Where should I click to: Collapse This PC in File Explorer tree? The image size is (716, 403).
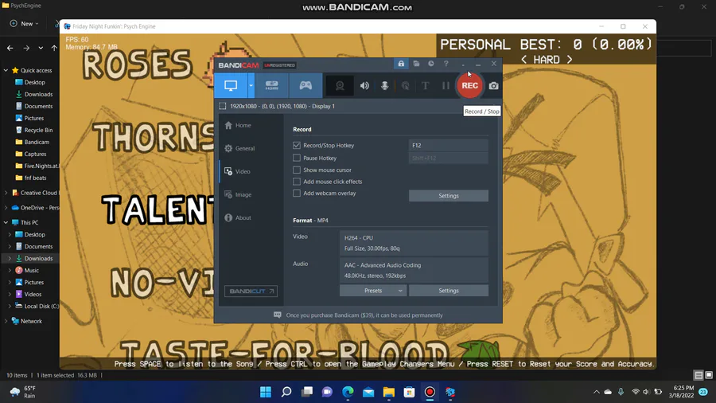[6, 222]
